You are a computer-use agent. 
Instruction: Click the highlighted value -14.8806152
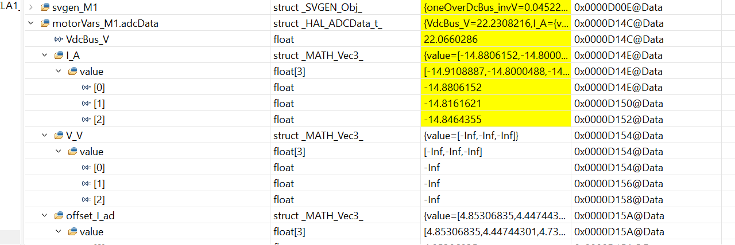[x=452, y=88]
